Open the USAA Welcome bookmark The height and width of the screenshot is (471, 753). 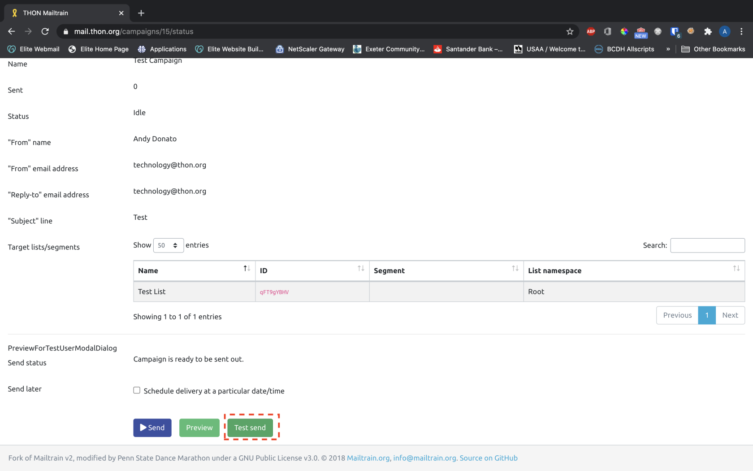(x=550, y=49)
